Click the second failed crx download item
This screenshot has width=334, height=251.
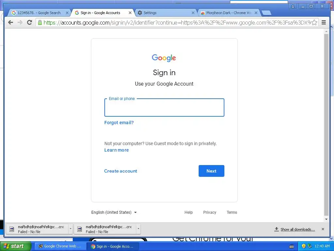tap(105, 229)
